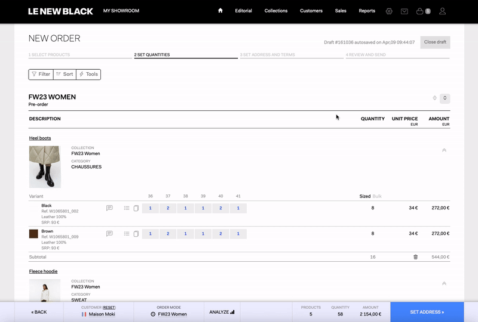Open the Reports menu
Viewport: 478px width, 322px height.
(x=367, y=11)
